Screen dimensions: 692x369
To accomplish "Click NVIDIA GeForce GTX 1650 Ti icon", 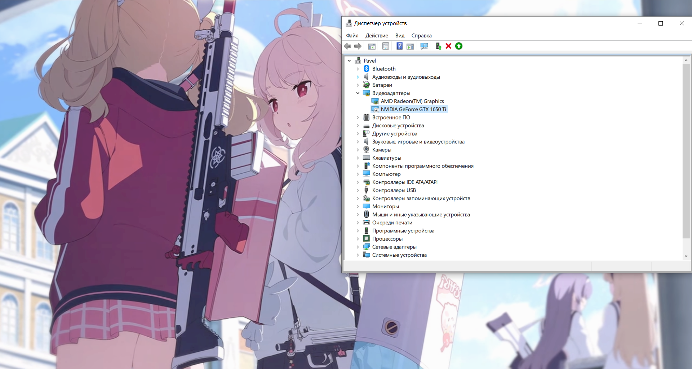I will point(375,109).
